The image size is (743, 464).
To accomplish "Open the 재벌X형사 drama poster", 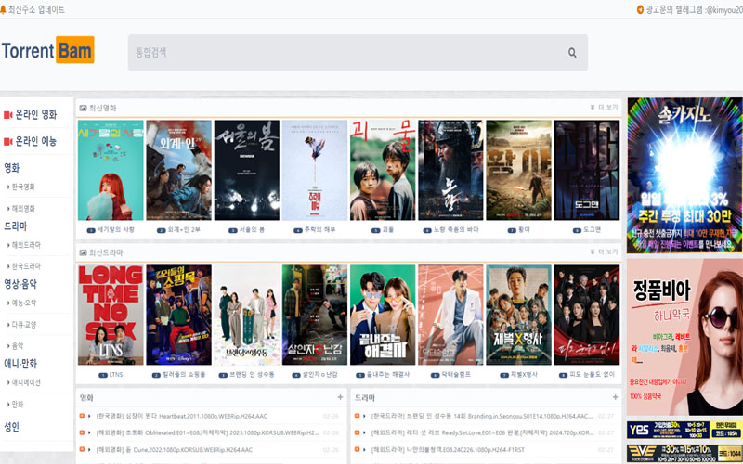I will [519, 315].
